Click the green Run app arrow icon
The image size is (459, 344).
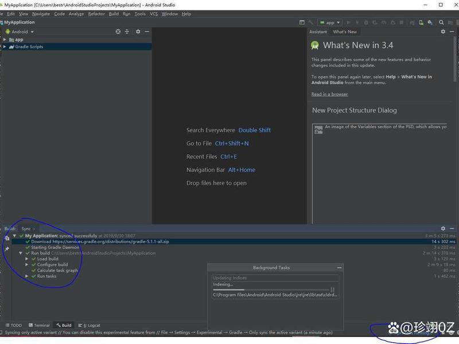click(348, 22)
